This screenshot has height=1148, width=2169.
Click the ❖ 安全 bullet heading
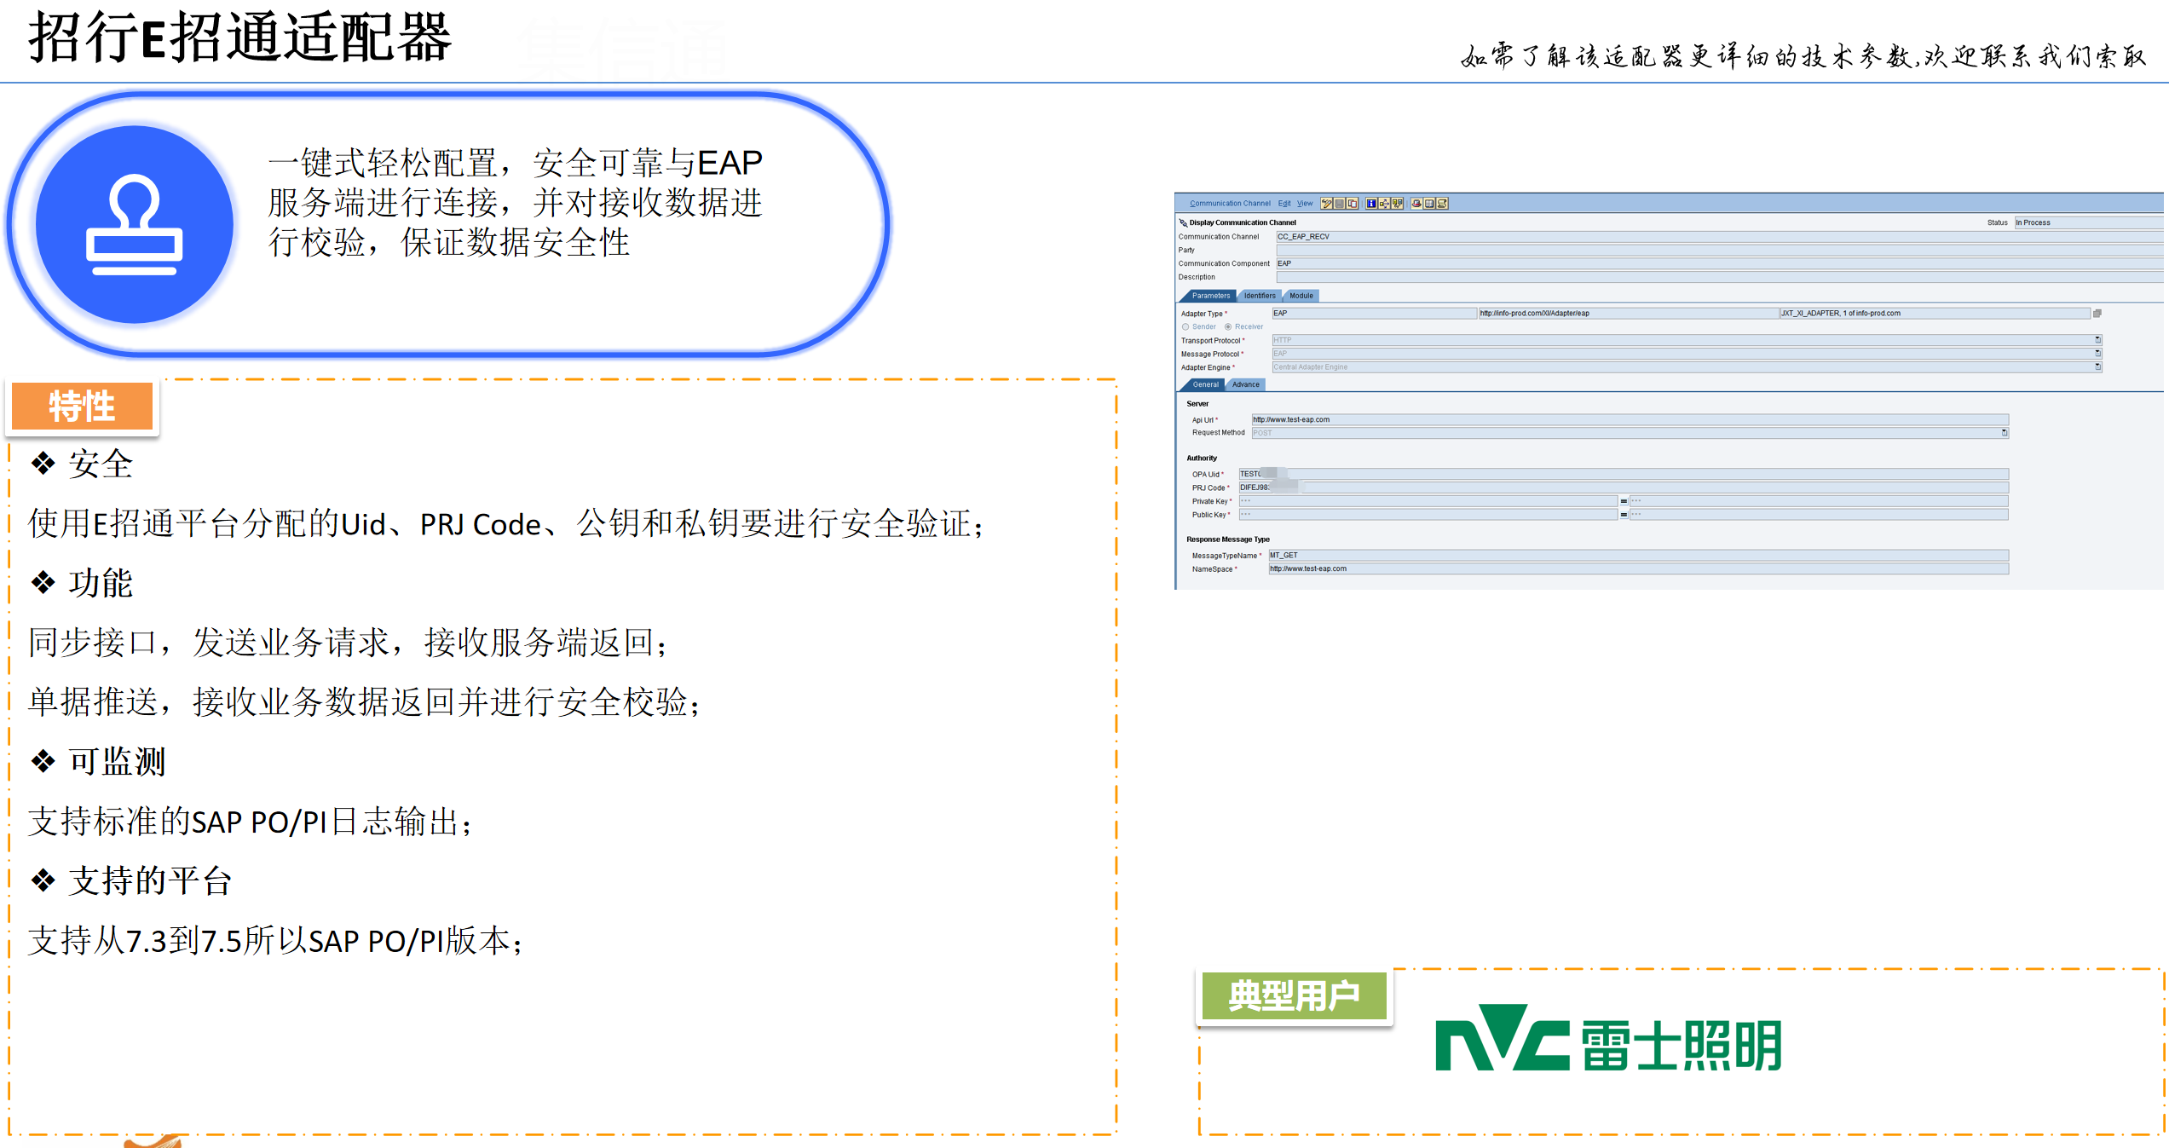pos(82,464)
